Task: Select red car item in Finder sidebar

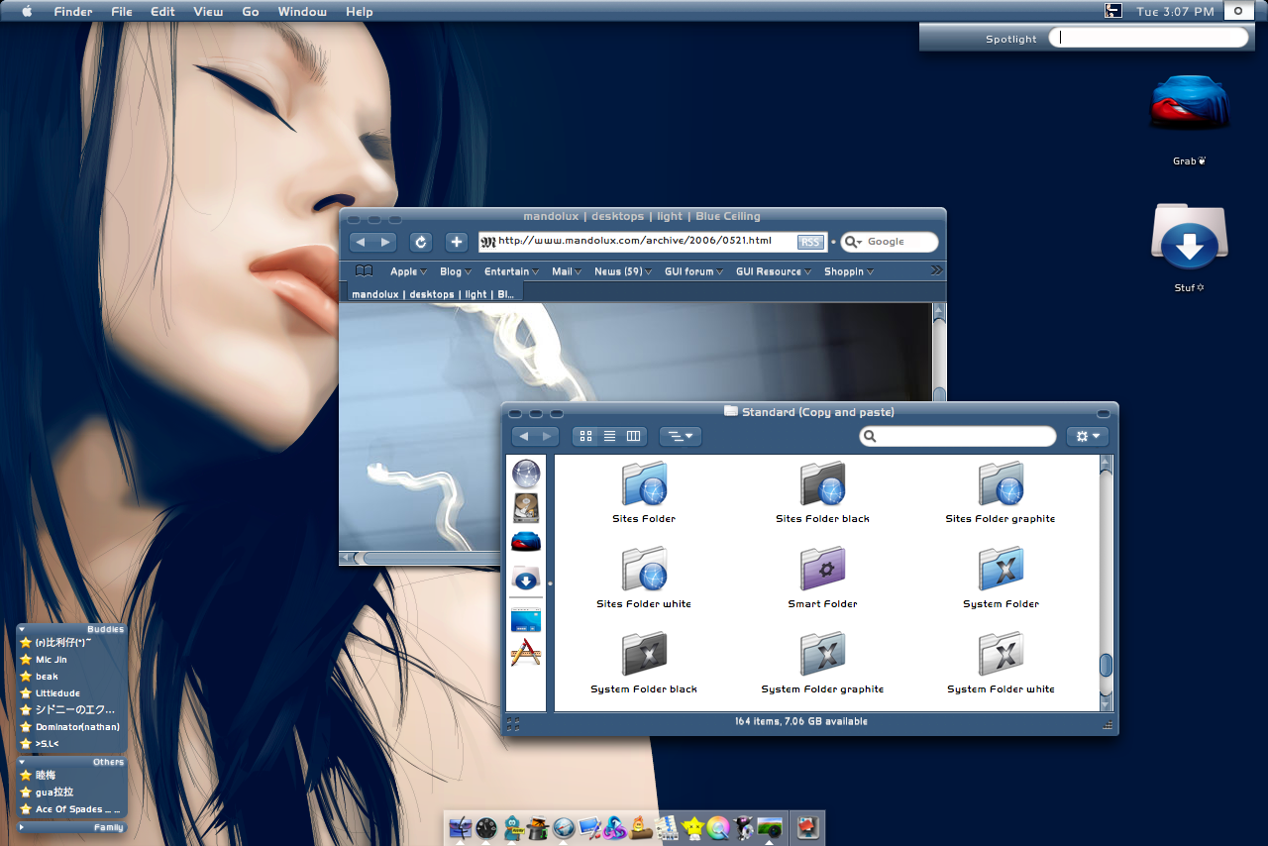Action: coord(526,541)
